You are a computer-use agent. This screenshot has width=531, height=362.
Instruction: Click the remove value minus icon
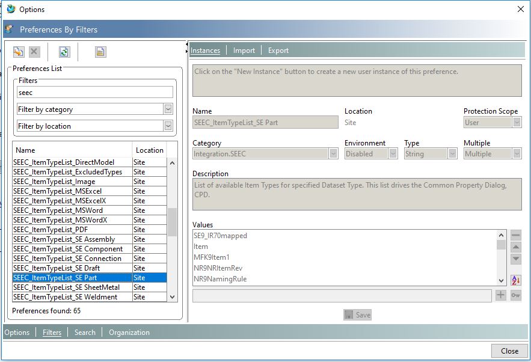(515, 235)
